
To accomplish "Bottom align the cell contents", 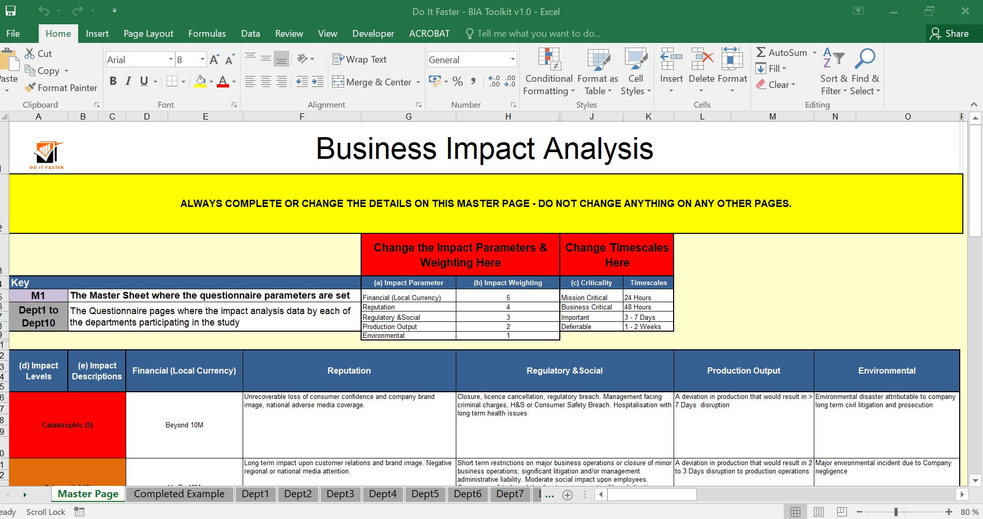I will [x=281, y=58].
